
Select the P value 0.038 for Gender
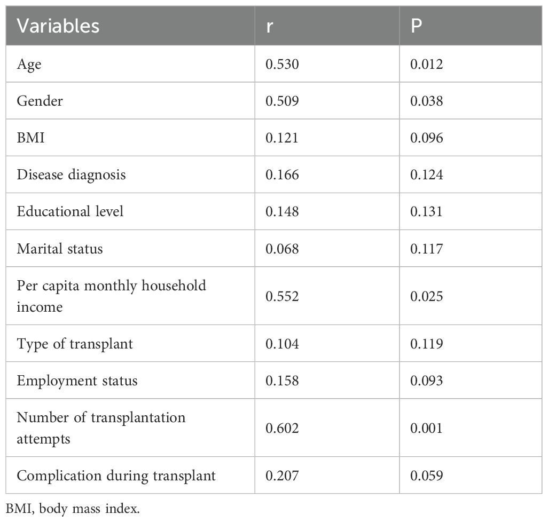426,101
